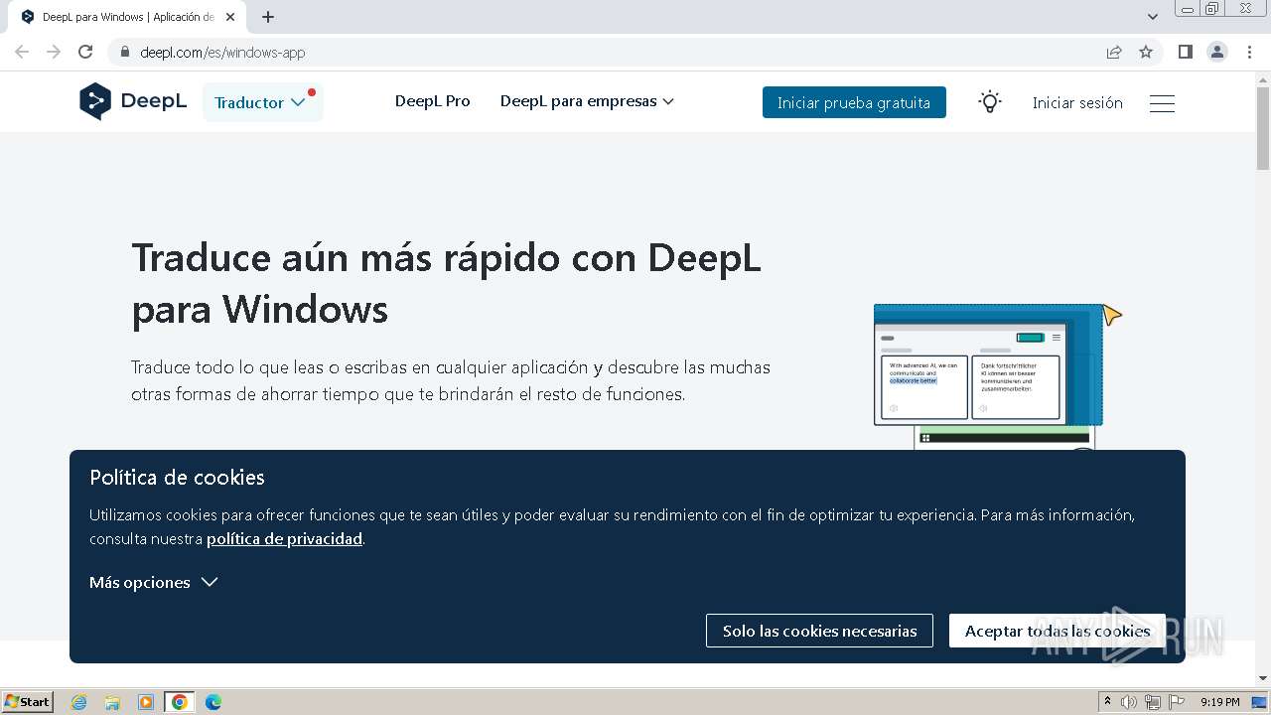Open the Chrome profile avatar icon
1271x715 pixels.
pyautogui.click(x=1217, y=52)
